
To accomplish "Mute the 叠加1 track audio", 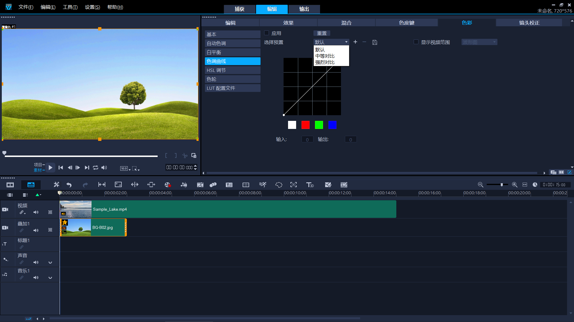I will point(36,230).
